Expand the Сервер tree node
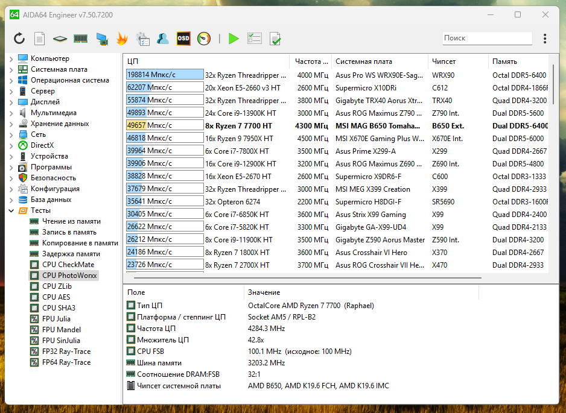This screenshot has height=413, width=566. (x=11, y=91)
